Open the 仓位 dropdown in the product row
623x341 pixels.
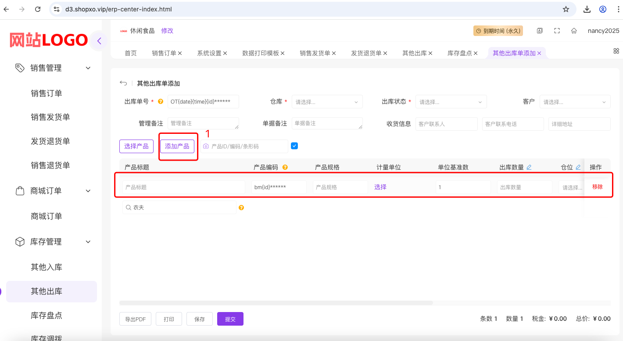tap(572, 187)
